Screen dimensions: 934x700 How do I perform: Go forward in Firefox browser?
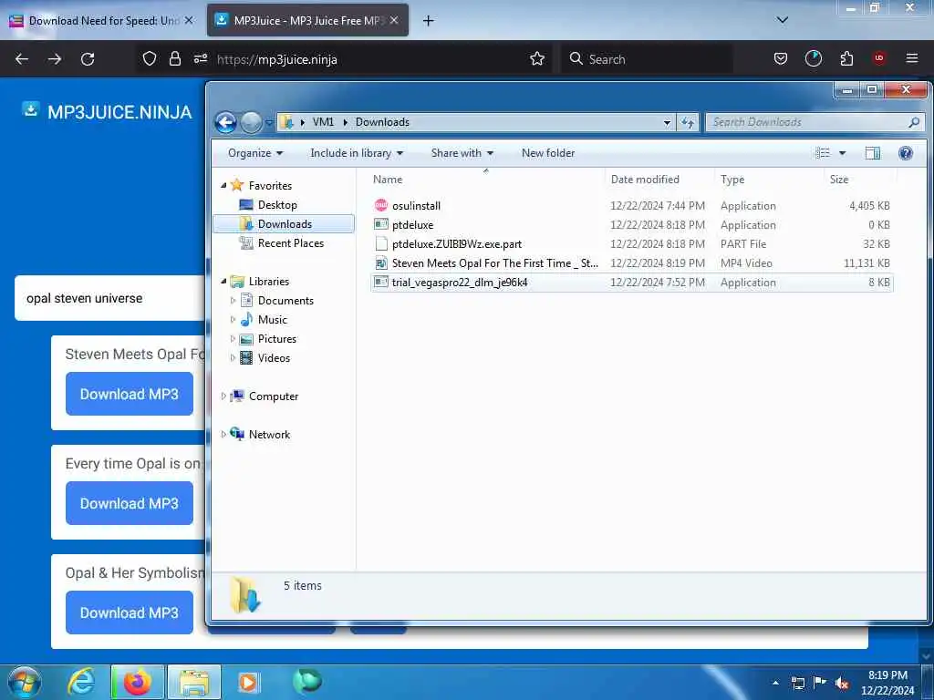55,59
